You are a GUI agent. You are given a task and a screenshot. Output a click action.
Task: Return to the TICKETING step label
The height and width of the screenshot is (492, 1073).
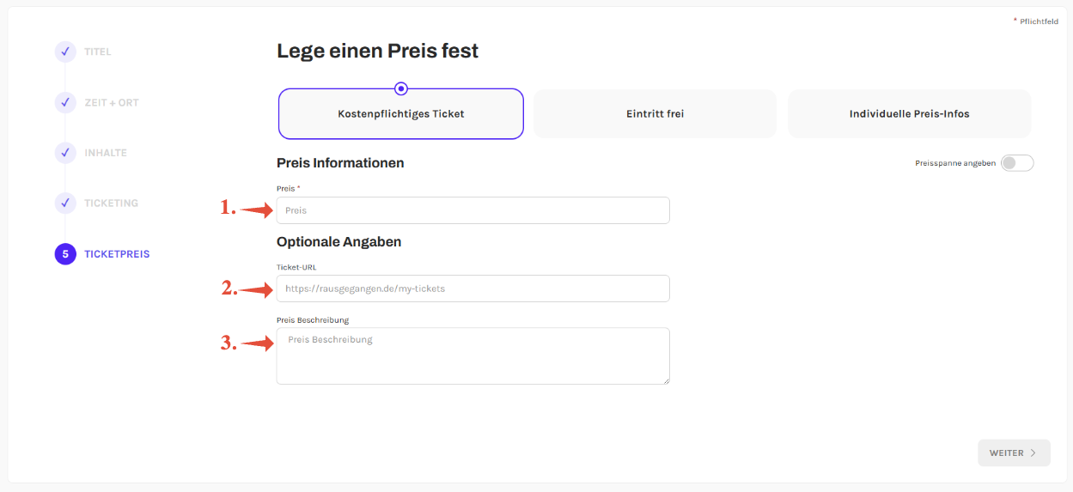tap(111, 203)
